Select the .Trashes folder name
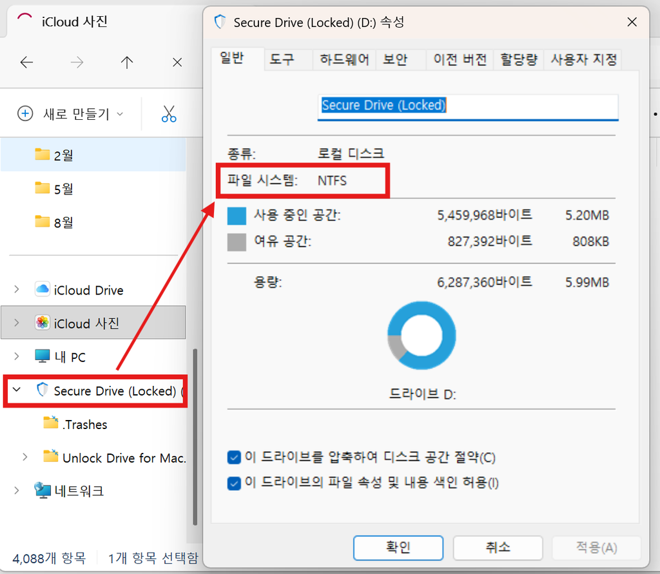 pyautogui.click(x=85, y=425)
